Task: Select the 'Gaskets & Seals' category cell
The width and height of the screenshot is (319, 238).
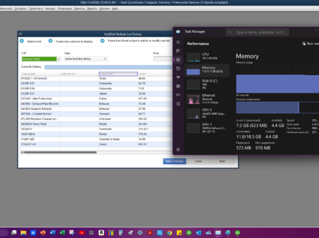Action: pos(118,139)
